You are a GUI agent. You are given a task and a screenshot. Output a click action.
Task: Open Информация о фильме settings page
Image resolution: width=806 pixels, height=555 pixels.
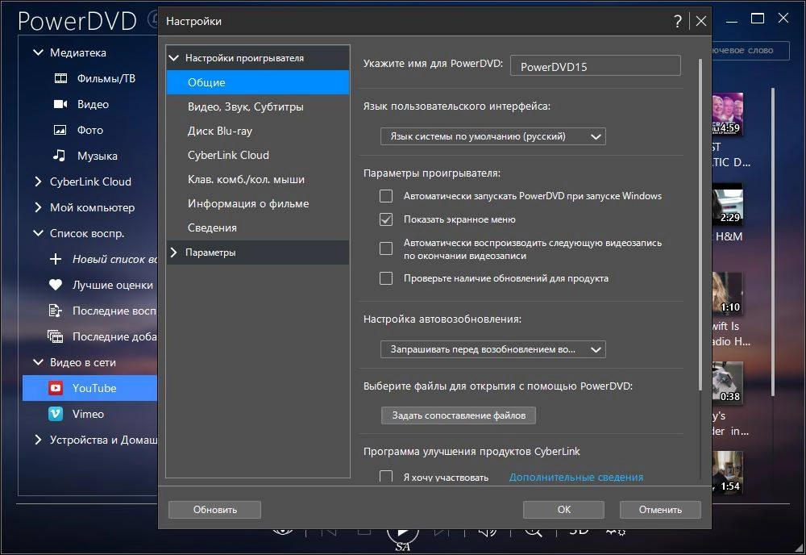(258, 203)
